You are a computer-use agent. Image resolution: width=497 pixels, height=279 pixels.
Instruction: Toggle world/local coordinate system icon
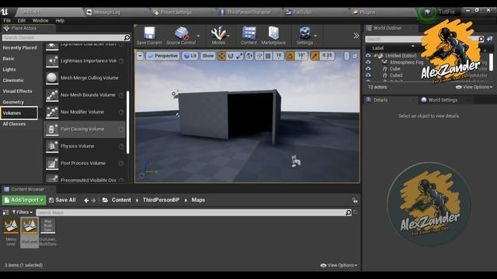pyautogui.click(x=249, y=56)
